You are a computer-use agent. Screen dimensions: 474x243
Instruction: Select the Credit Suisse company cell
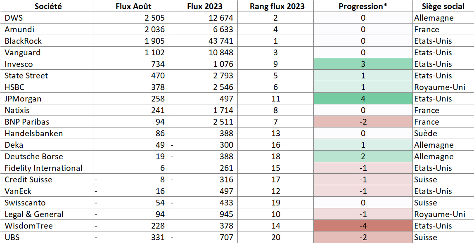47,179
